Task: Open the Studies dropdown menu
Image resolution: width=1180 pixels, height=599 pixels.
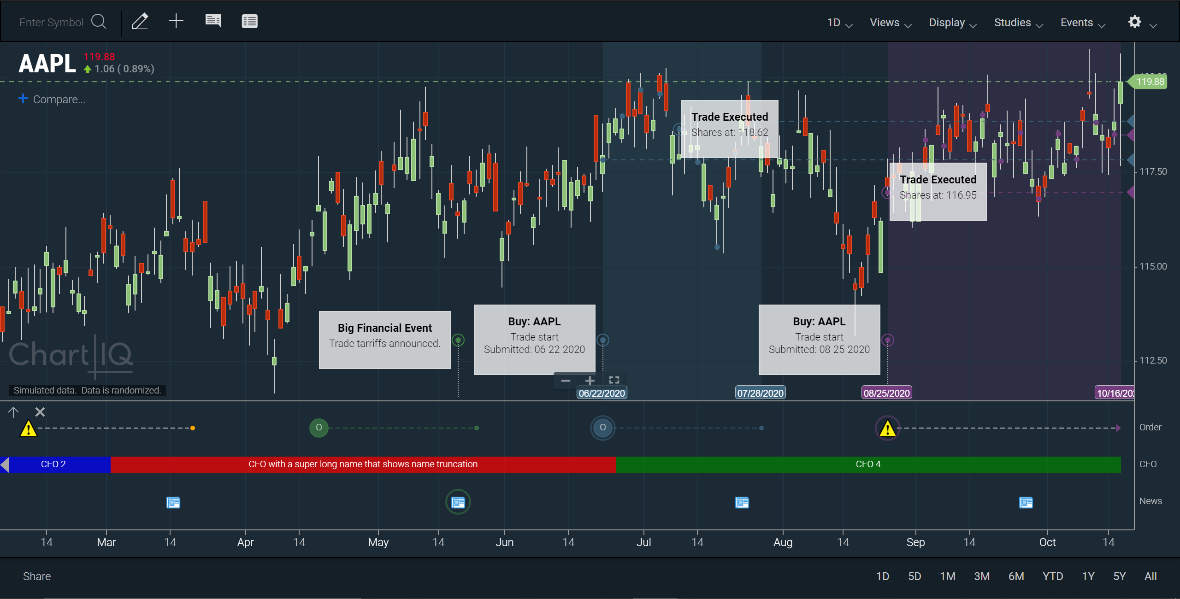Action: 1018,23
